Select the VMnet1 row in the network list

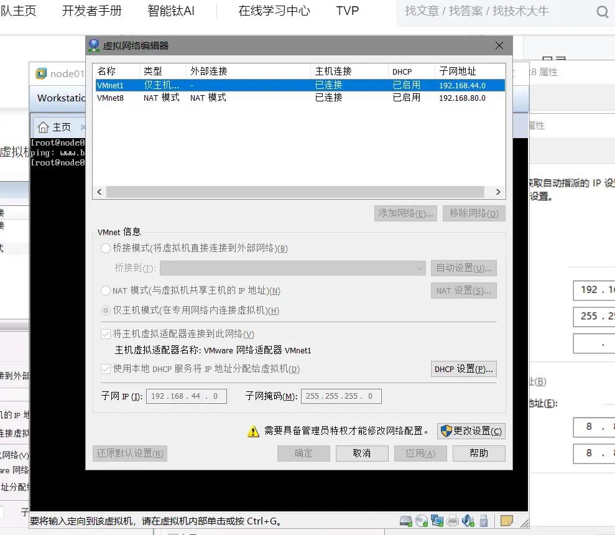point(300,85)
